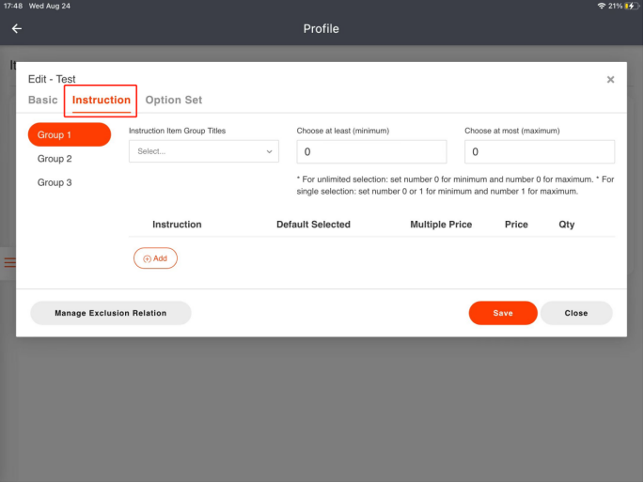The width and height of the screenshot is (644, 483).
Task: Choose Group 3 from the group list
Action: (x=55, y=182)
